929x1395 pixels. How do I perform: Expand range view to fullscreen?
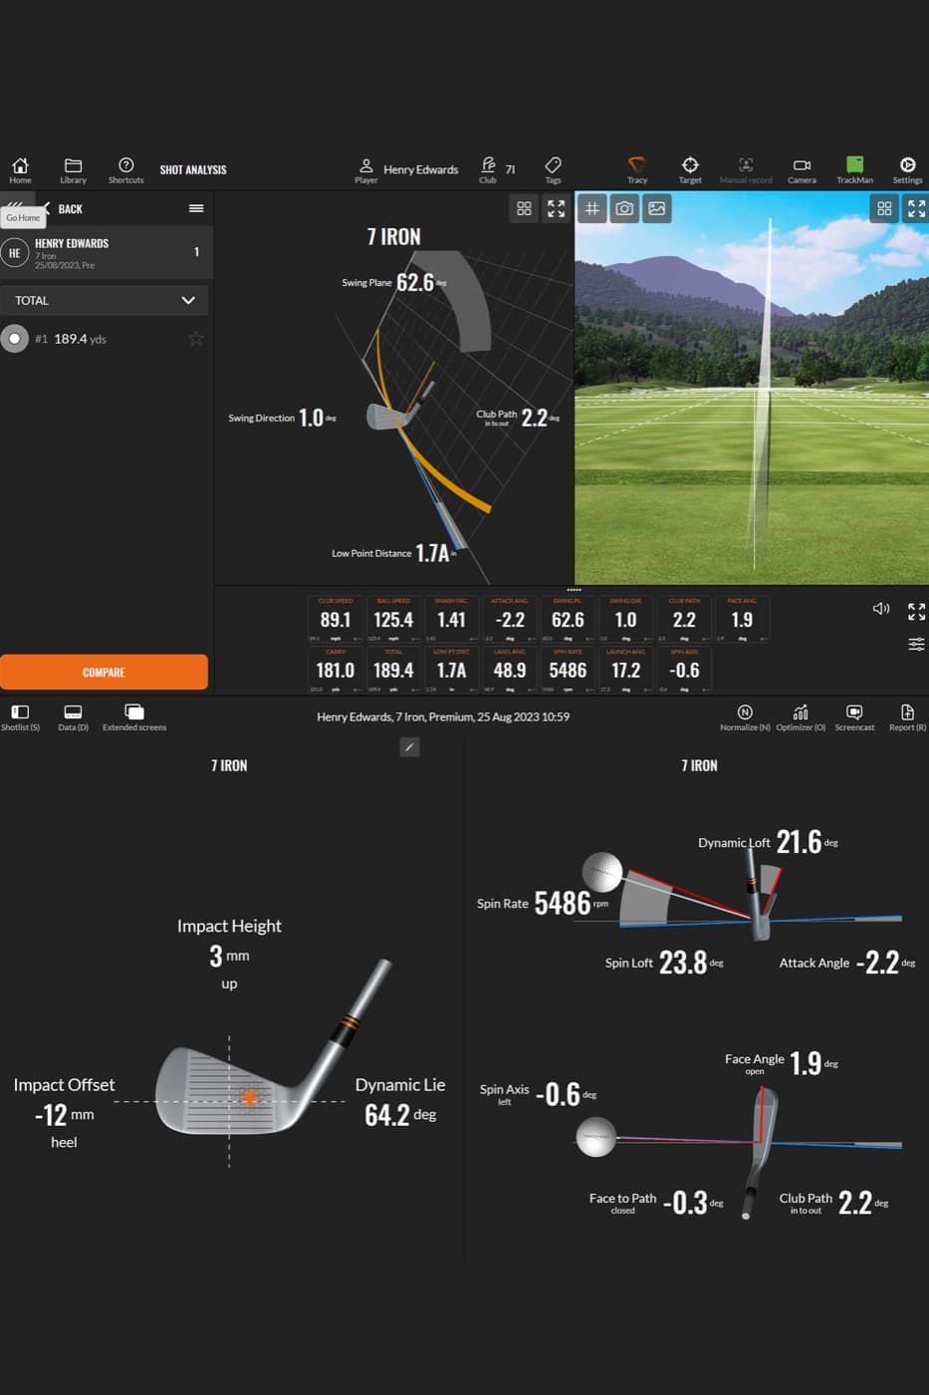pyautogui.click(x=916, y=208)
